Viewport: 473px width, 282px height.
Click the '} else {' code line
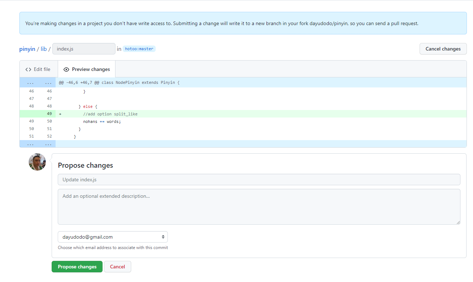coord(88,106)
